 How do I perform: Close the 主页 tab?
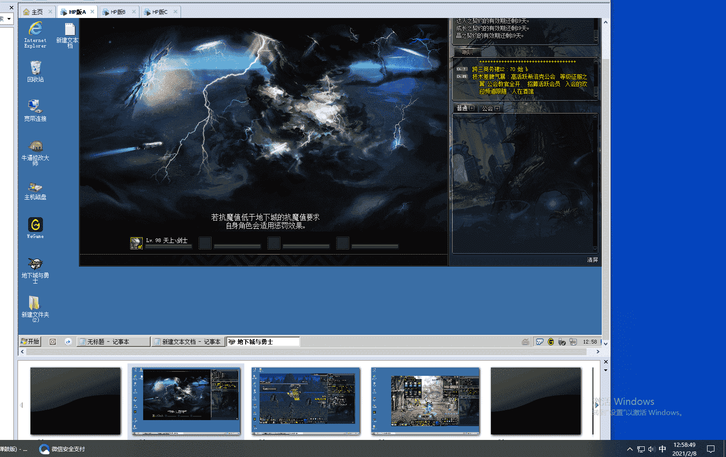[50, 12]
